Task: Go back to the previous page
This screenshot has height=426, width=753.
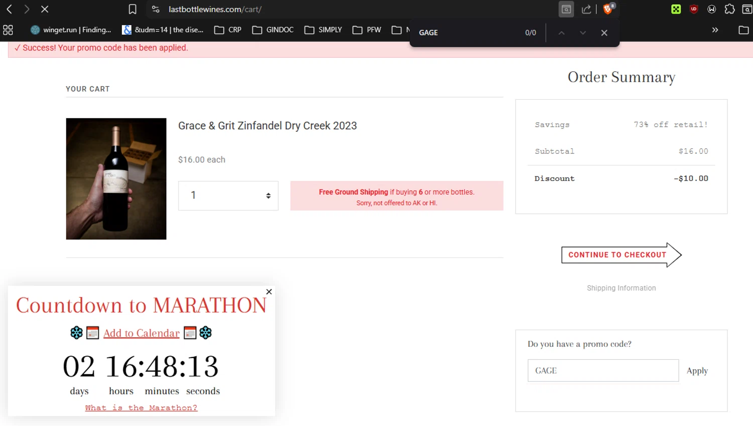Action: click(9, 9)
